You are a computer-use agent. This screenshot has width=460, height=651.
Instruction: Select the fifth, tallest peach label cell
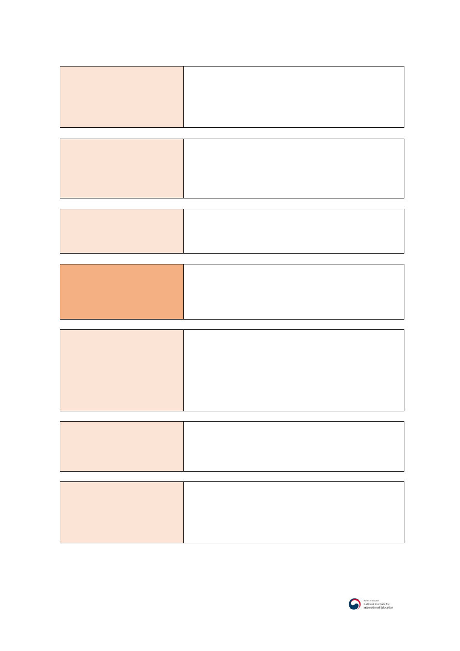point(122,370)
